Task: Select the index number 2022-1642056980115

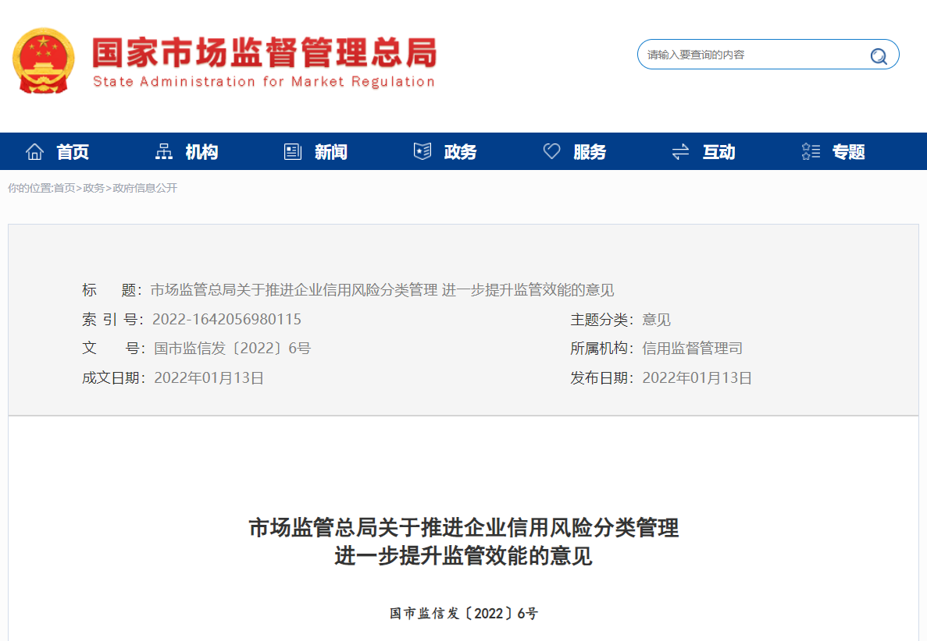Action: pyautogui.click(x=227, y=319)
